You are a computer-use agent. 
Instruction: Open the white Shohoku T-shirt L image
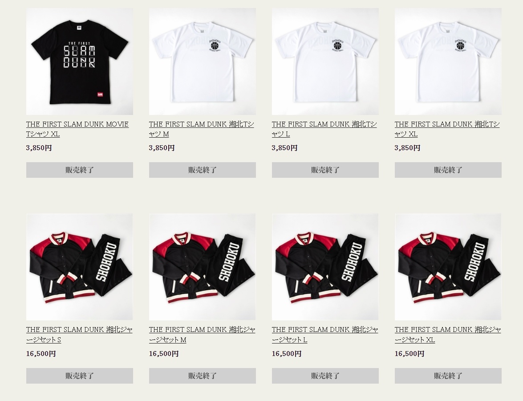pos(325,61)
